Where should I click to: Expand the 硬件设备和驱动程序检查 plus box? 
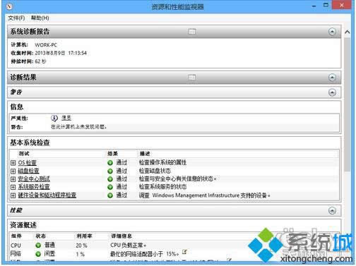[13, 195]
